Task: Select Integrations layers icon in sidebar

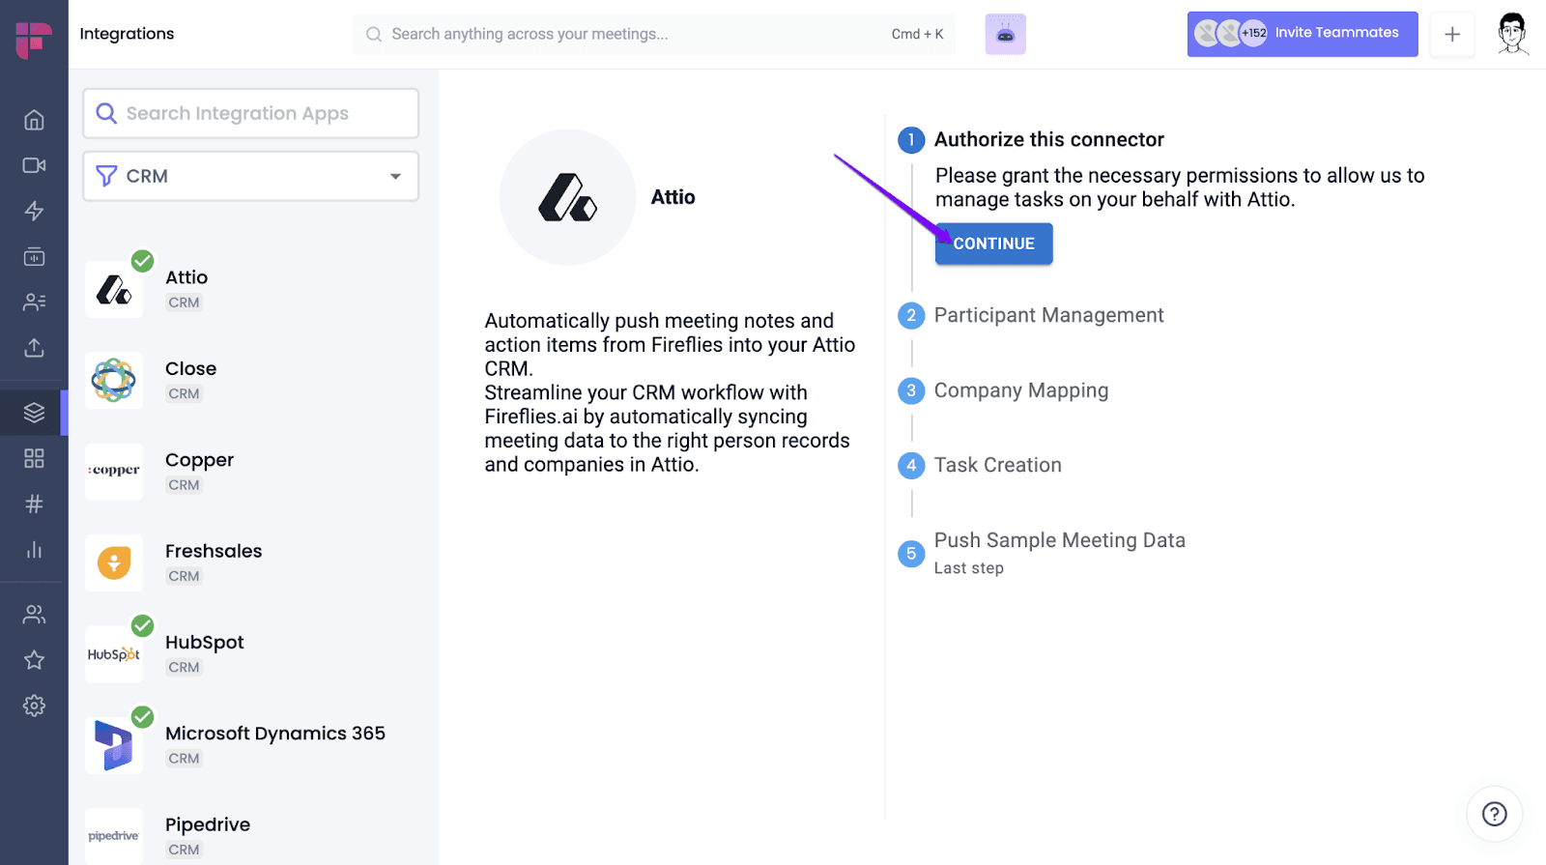Action: point(34,413)
